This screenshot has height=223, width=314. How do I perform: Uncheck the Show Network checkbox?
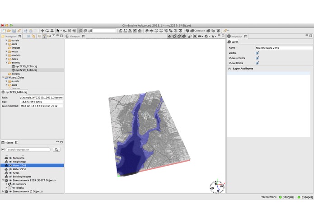pos(257,58)
